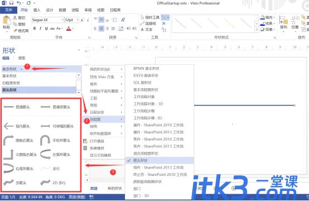The image size is (309, 201).
Task: Open the Aa change case dropdown
Action: tap(60, 28)
